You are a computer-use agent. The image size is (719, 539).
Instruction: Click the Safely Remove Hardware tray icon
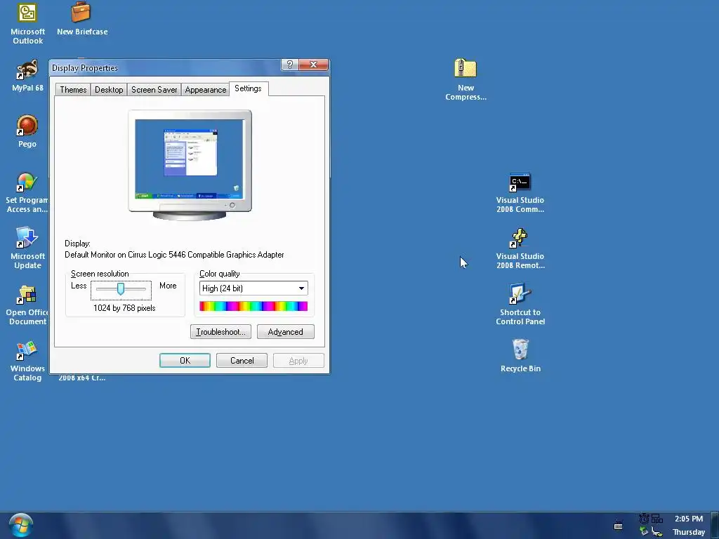click(x=645, y=532)
